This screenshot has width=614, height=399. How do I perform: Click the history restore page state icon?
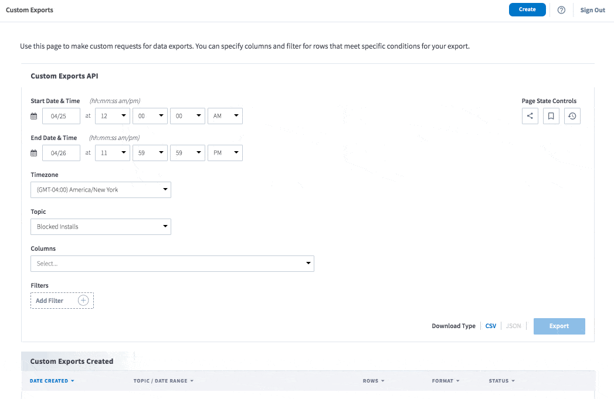572,116
